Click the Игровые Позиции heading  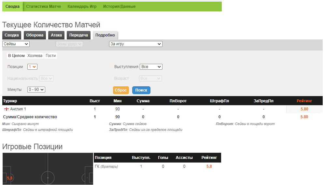coord(32,147)
